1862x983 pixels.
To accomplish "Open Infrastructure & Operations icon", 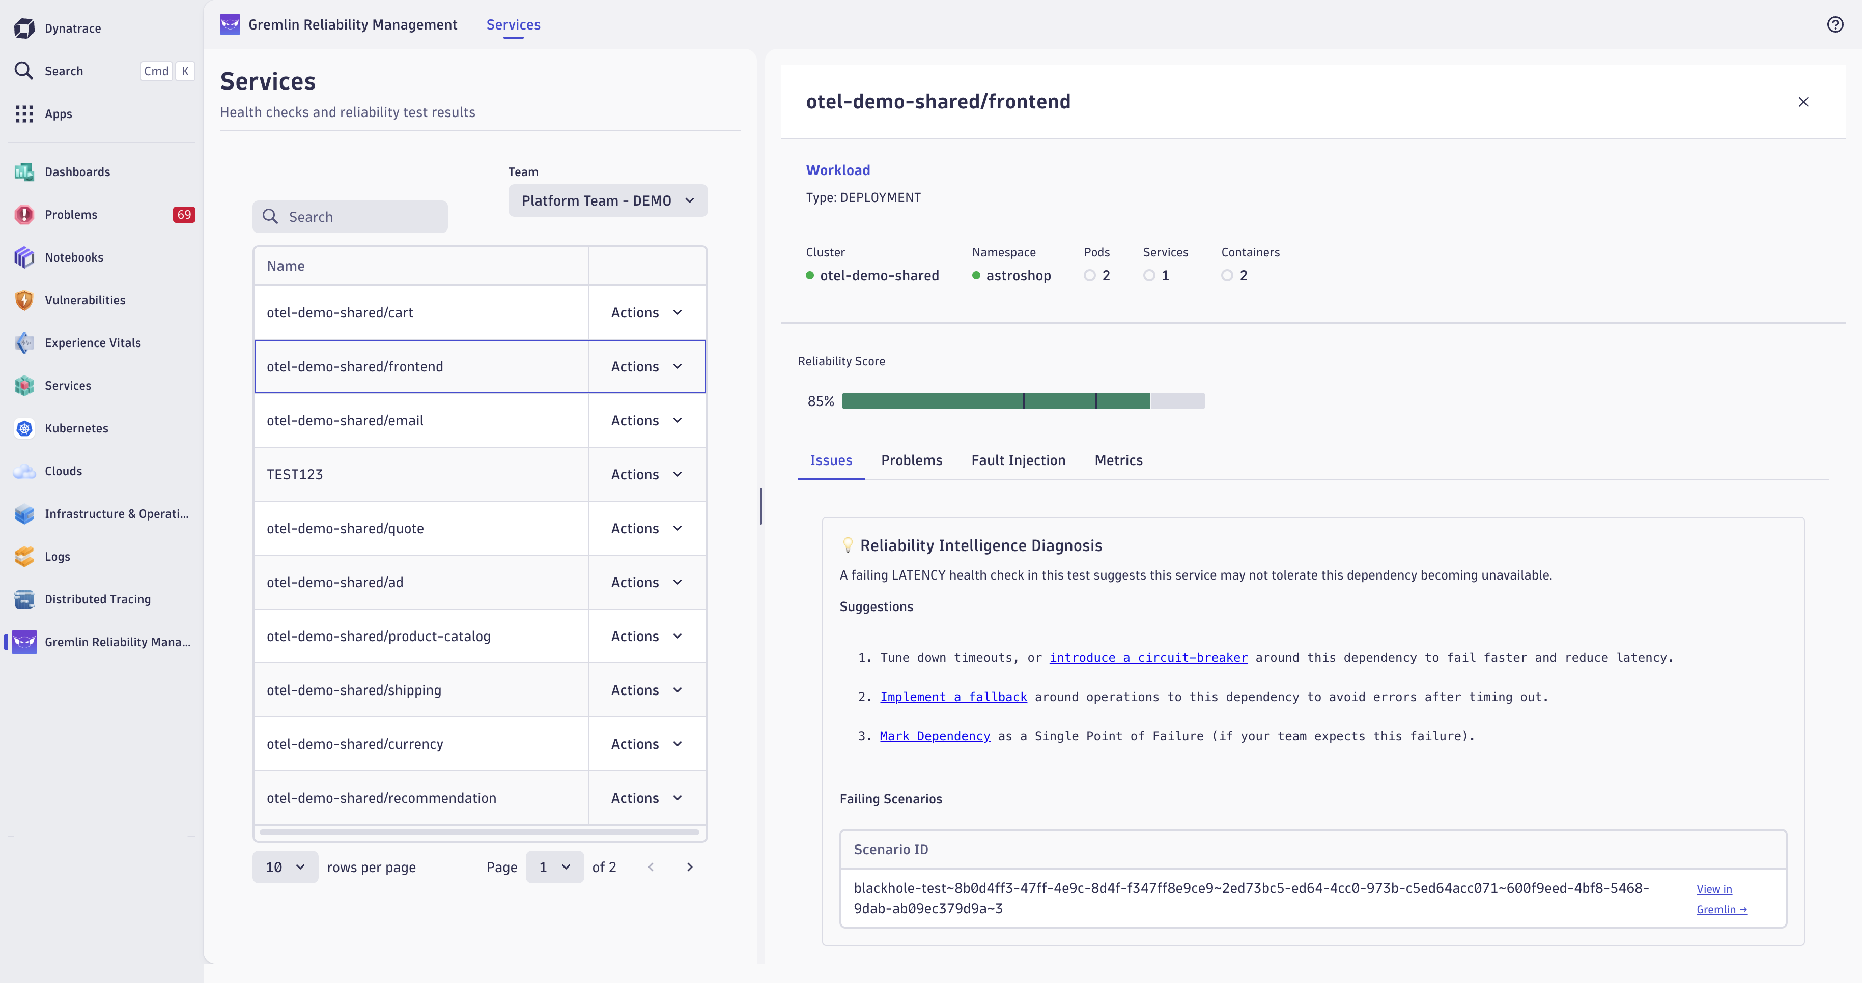I will coord(24,513).
